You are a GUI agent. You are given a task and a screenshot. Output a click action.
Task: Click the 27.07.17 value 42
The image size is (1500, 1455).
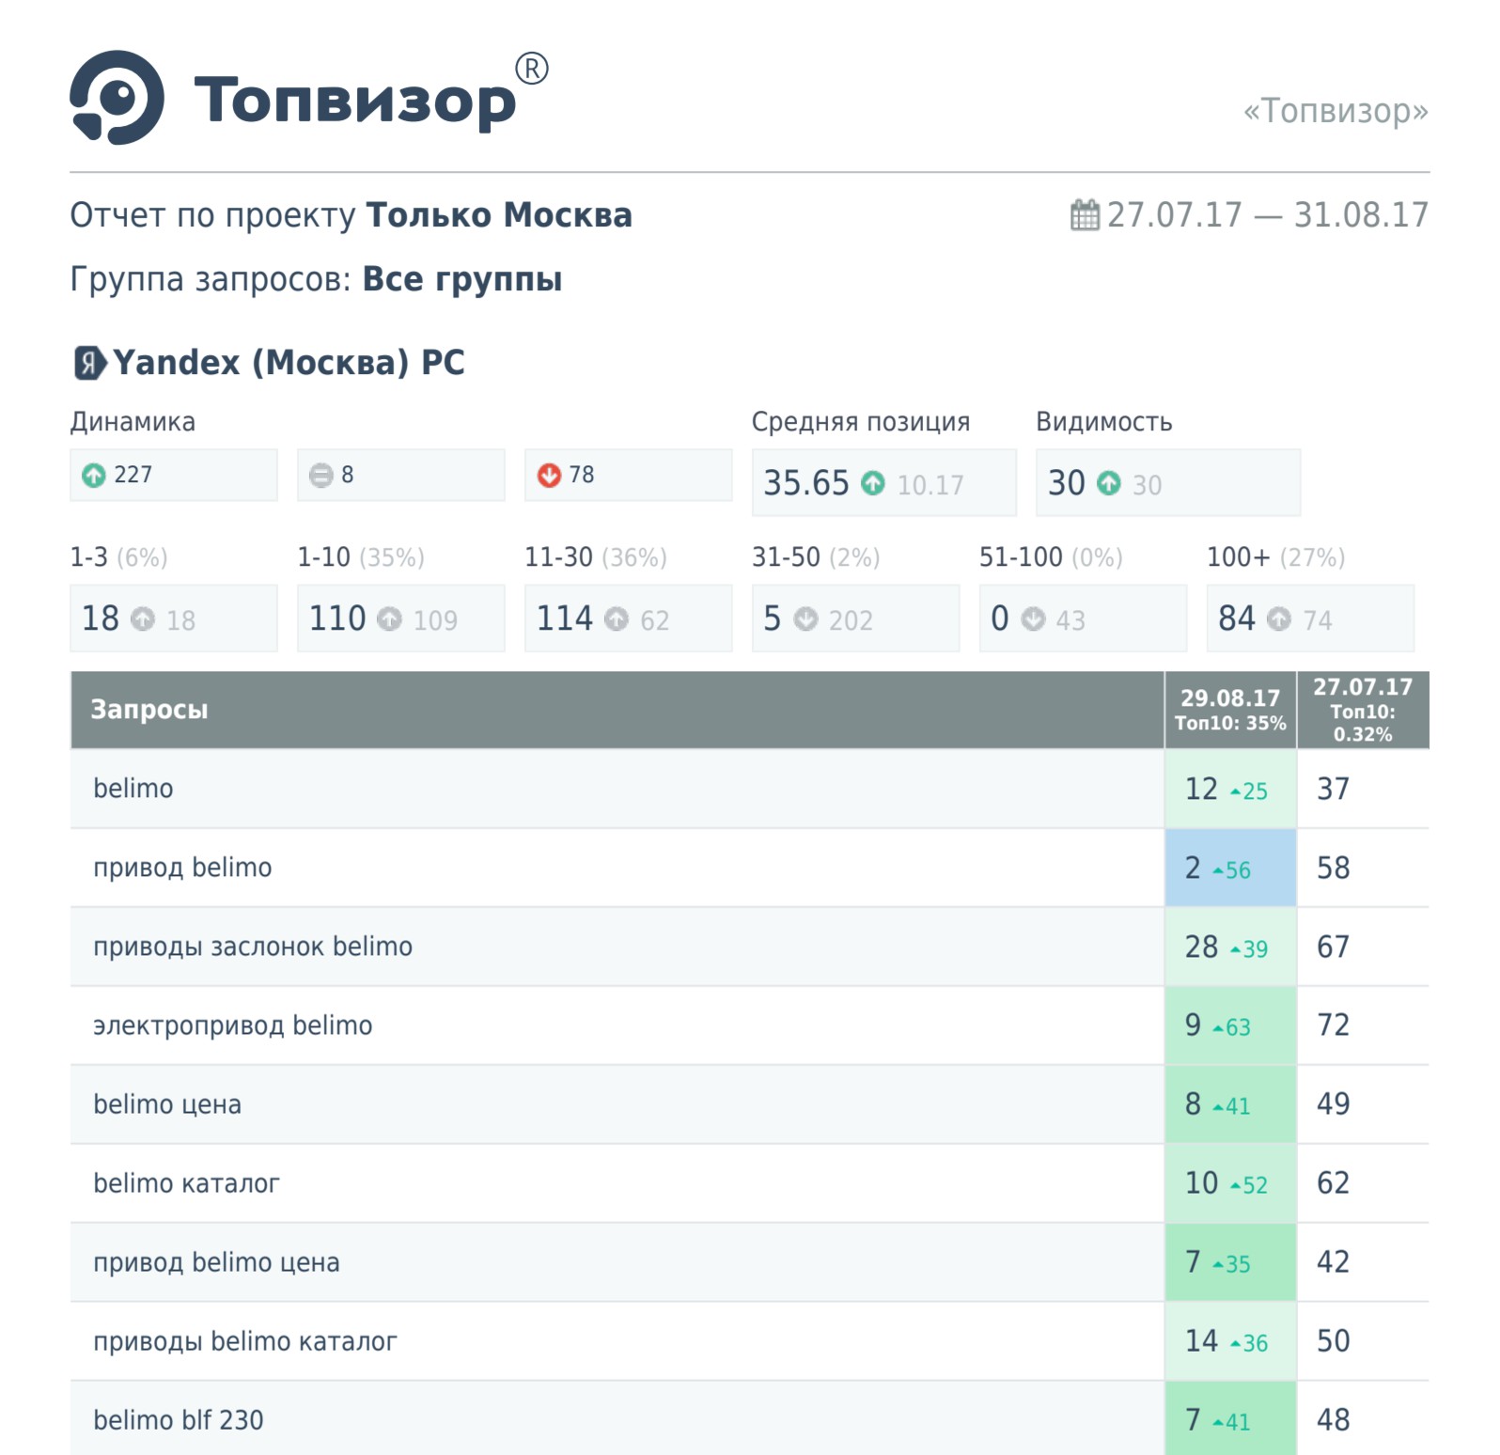(1334, 1262)
